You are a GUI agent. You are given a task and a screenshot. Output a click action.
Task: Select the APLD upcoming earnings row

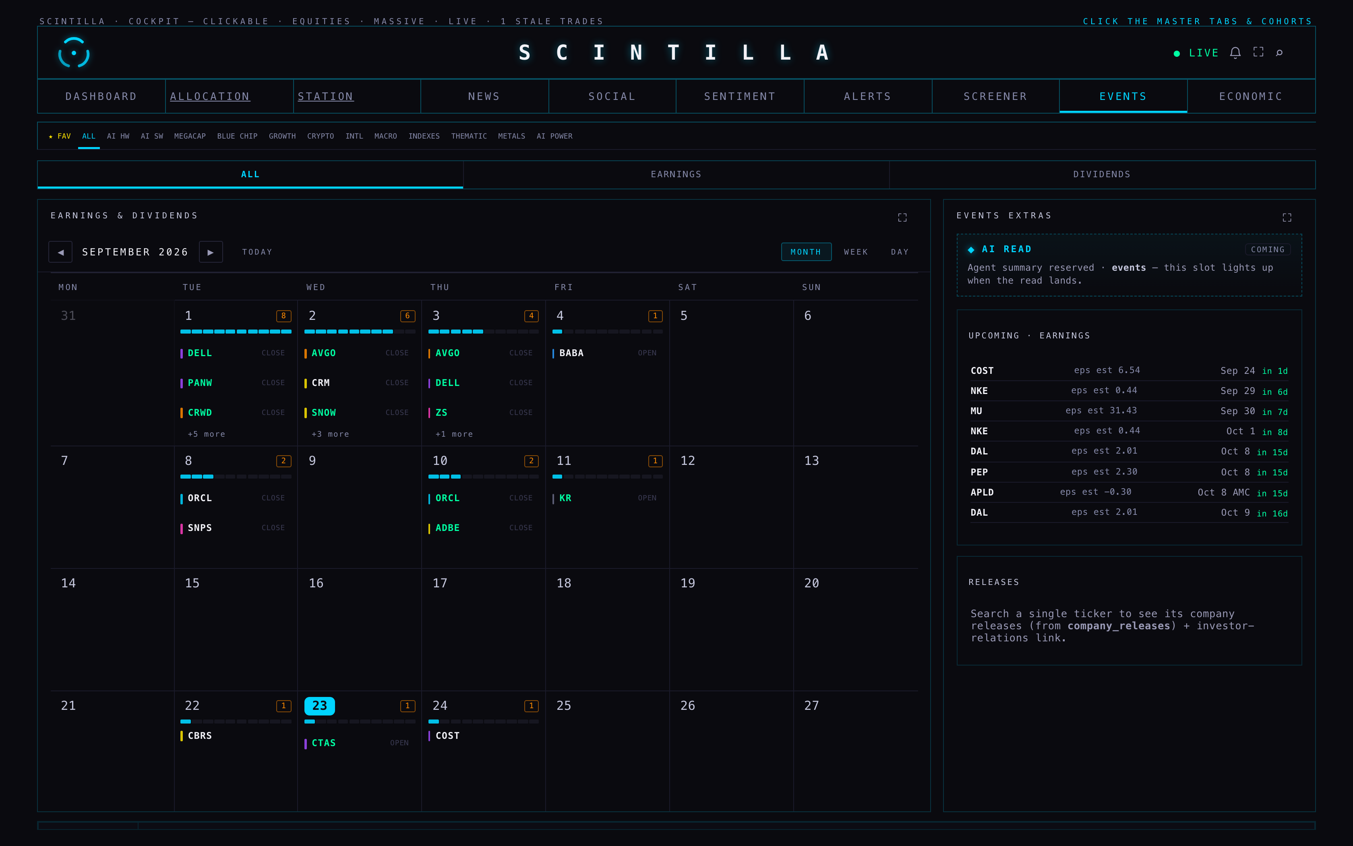coord(1129,492)
